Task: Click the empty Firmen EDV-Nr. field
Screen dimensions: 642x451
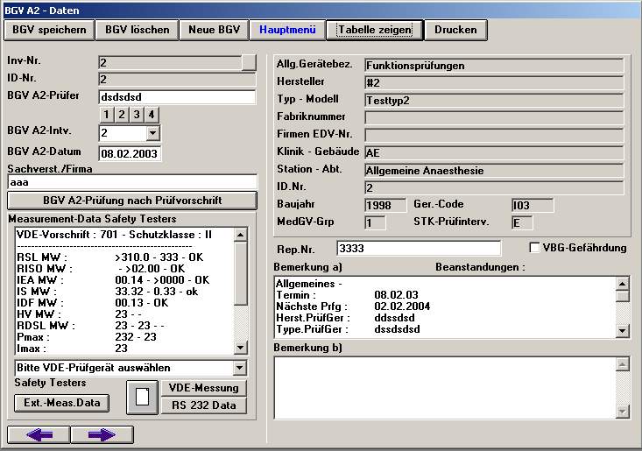Action: tap(494, 136)
